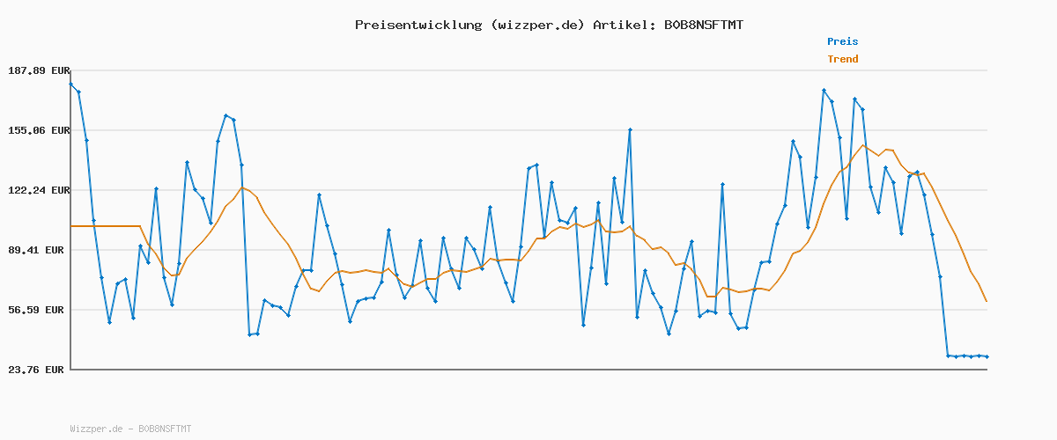
Task: Click the word Preisentwicklung in the chart title
Action: click(x=418, y=25)
